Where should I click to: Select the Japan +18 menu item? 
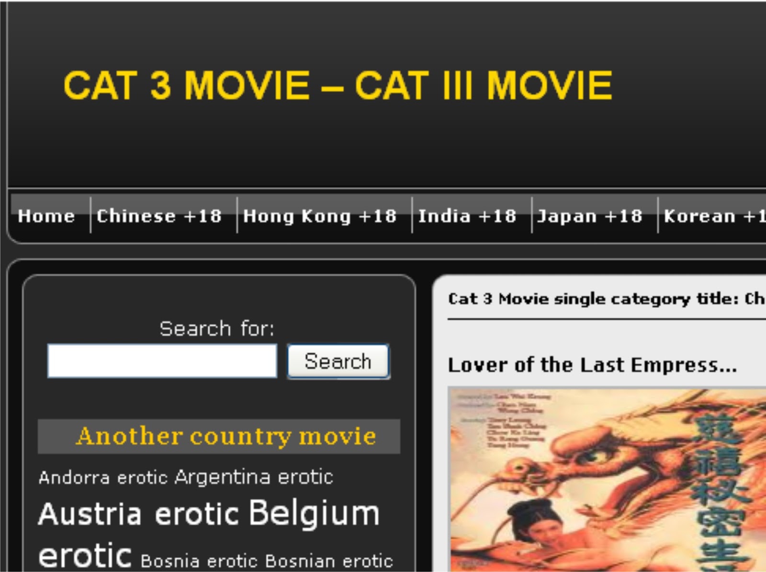(590, 216)
